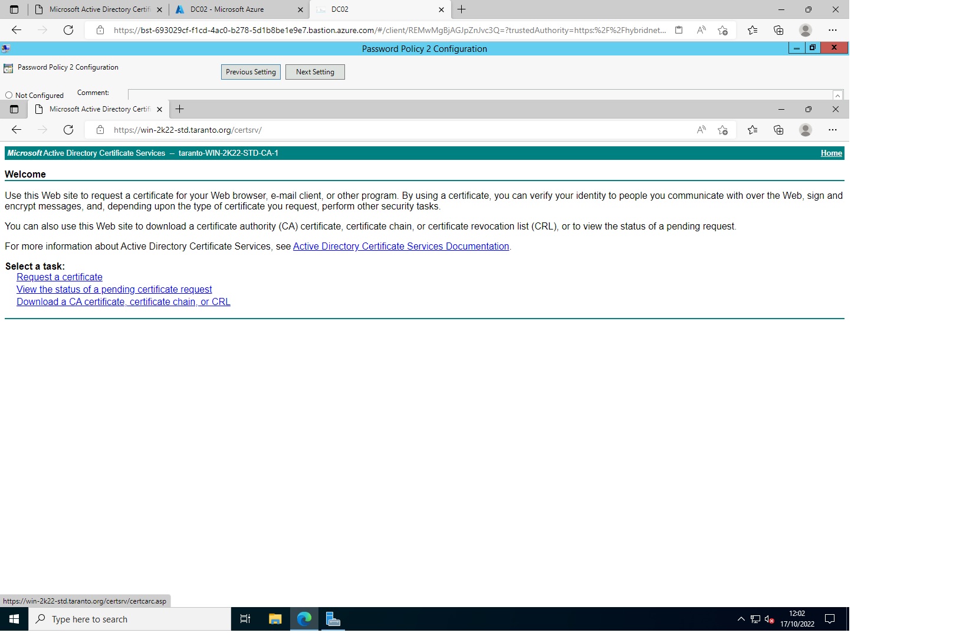
Task: Close the DC02 bastion tab
Action: pyautogui.click(x=441, y=9)
